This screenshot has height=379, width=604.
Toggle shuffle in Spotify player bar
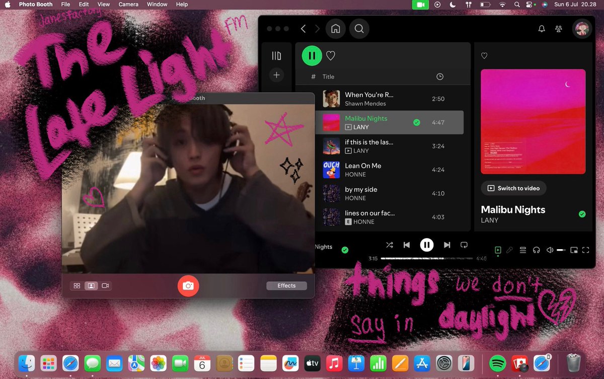pos(389,245)
